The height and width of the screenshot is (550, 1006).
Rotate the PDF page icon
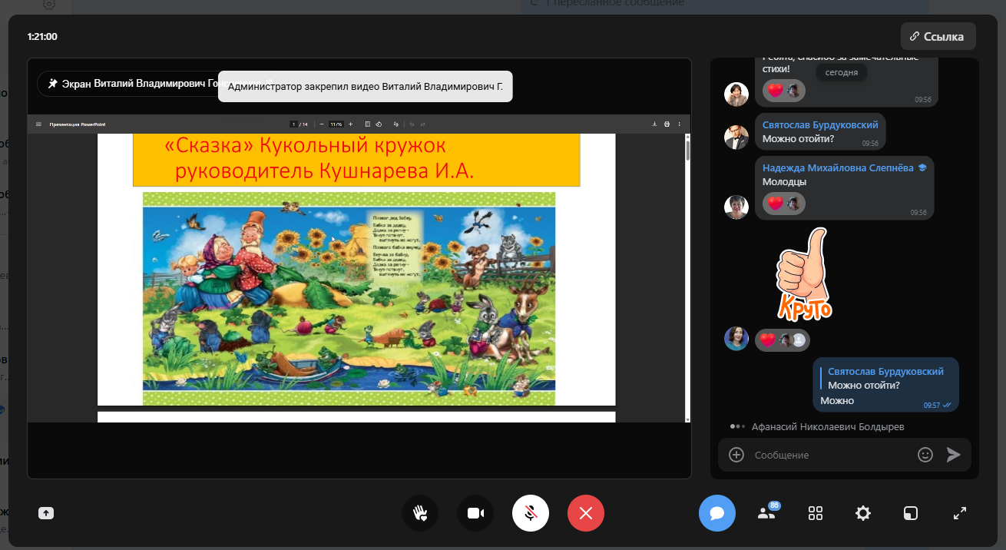pyautogui.click(x=379, y=124)
